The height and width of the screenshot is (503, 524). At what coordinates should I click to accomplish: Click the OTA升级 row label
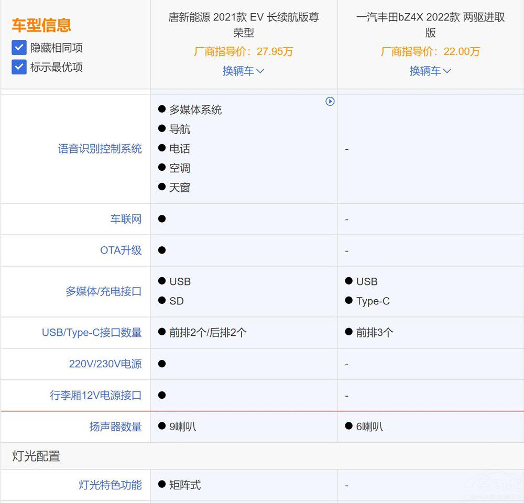[122, 250]
